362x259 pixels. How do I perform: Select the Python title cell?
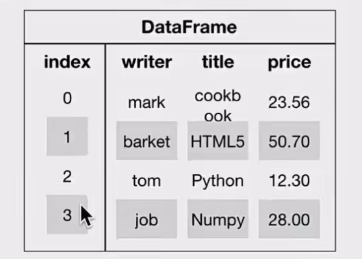tap(218, 181)
